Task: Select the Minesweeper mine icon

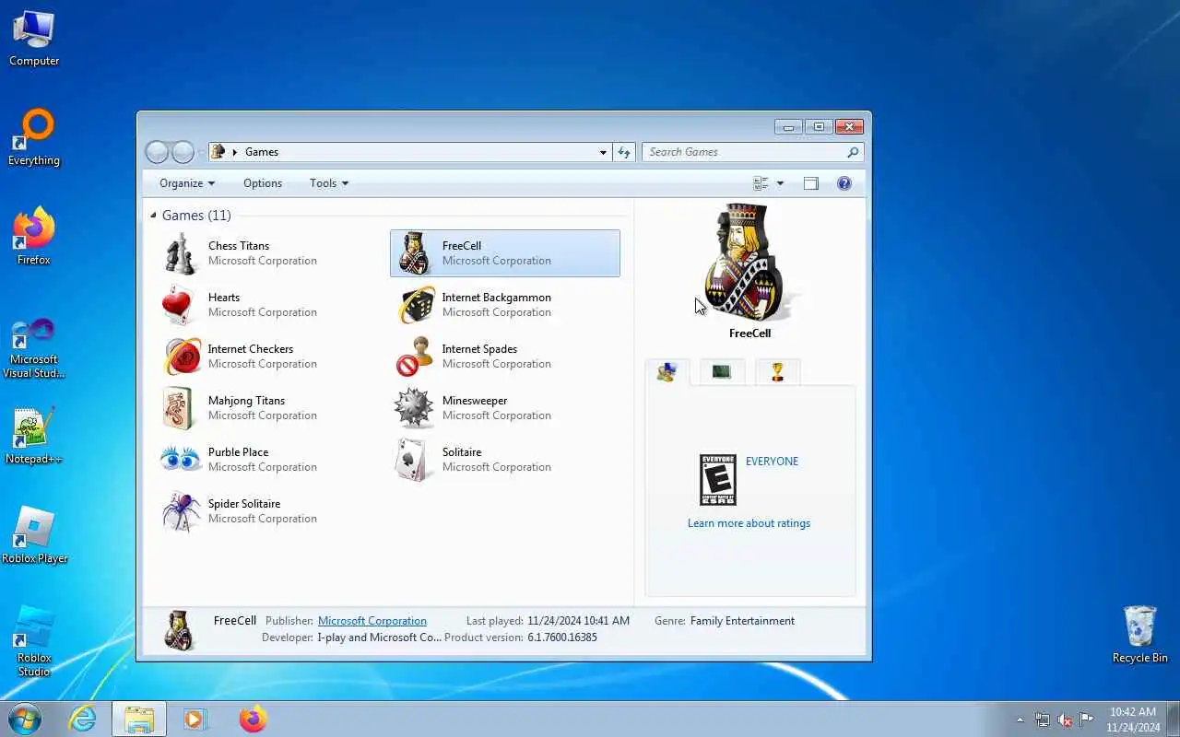Action: [x=415, y=408]
